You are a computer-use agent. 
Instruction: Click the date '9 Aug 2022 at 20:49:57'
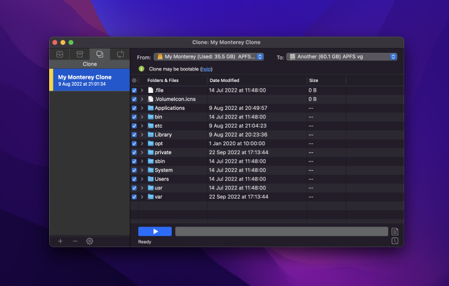click(x=238, y=108)
